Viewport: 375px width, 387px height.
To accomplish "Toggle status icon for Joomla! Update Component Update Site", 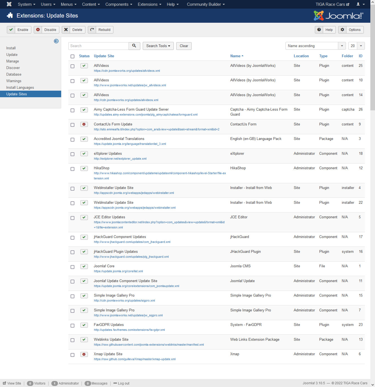I will (84, 281).
